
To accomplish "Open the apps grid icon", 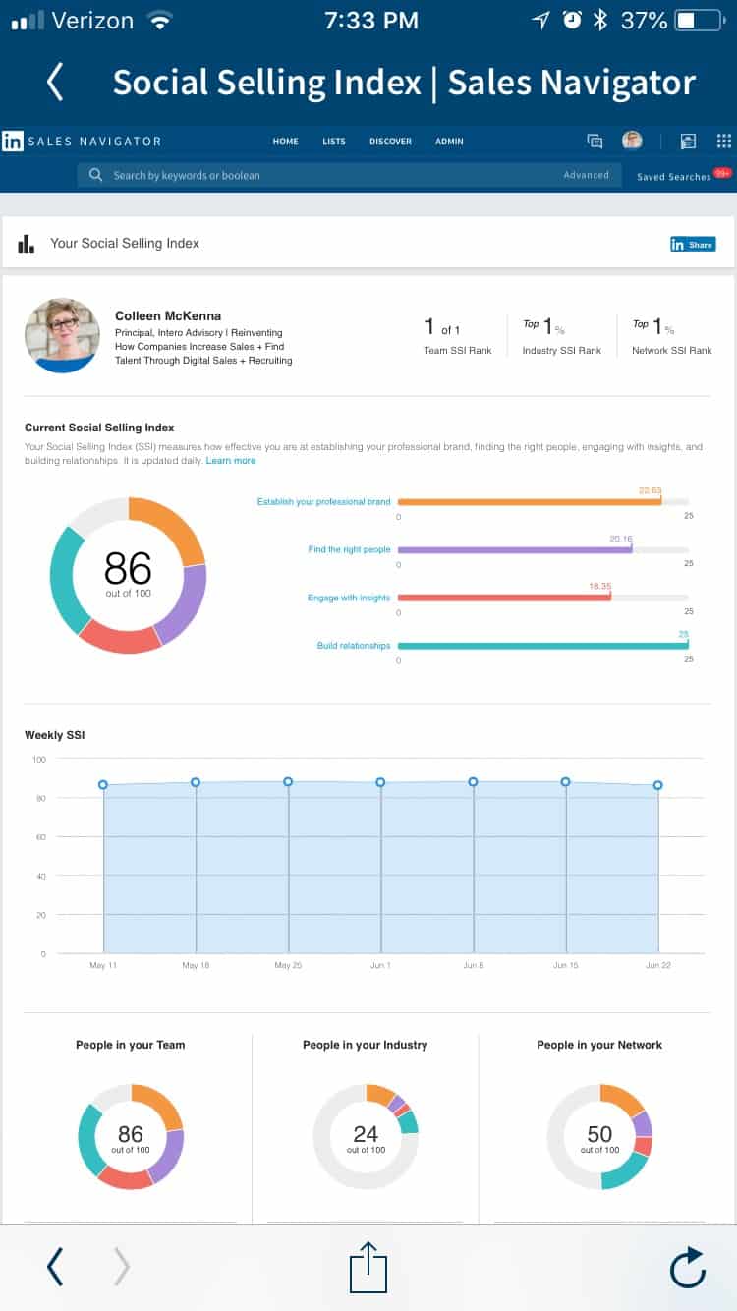I will [x=724, y=142].
